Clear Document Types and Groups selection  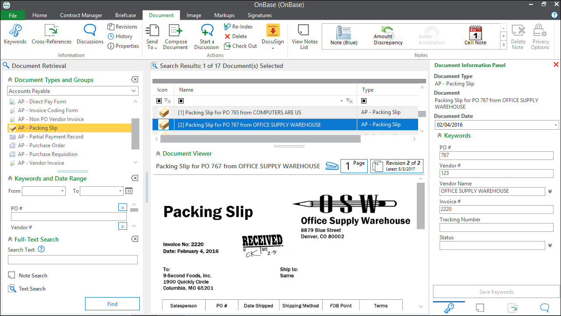135,80
